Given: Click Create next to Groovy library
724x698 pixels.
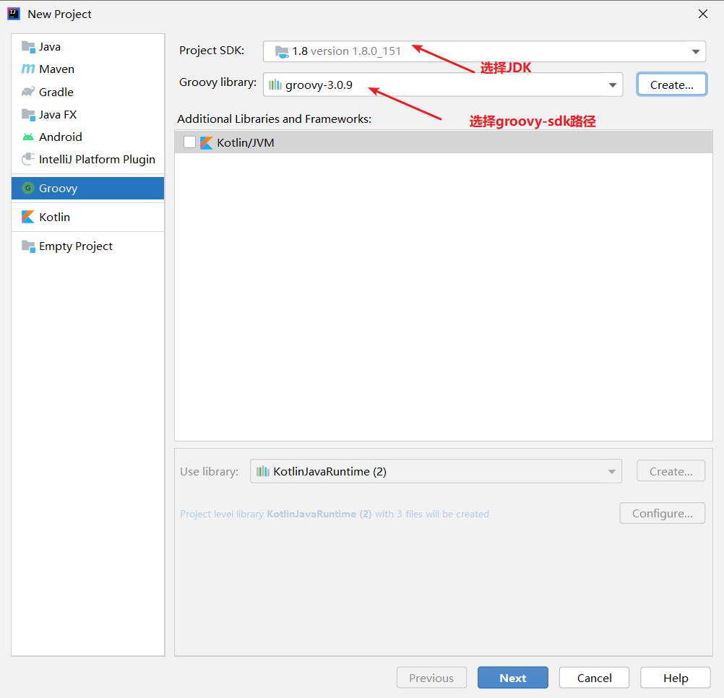Looking at the screenshot, I should pyautogui.click(x=671, y=85).
